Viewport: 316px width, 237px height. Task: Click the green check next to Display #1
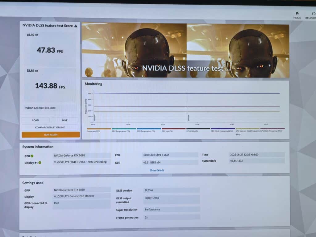(40, 163)
